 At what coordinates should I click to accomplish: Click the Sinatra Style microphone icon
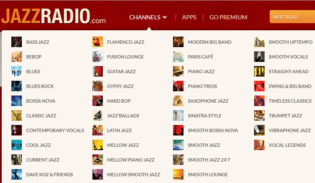coord(178,115)
